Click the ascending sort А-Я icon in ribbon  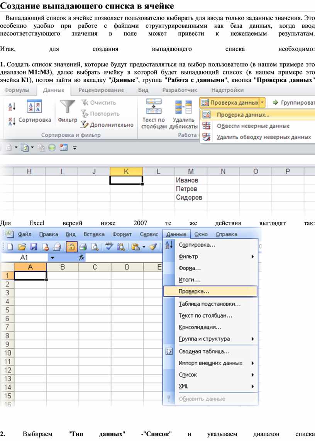12,106
